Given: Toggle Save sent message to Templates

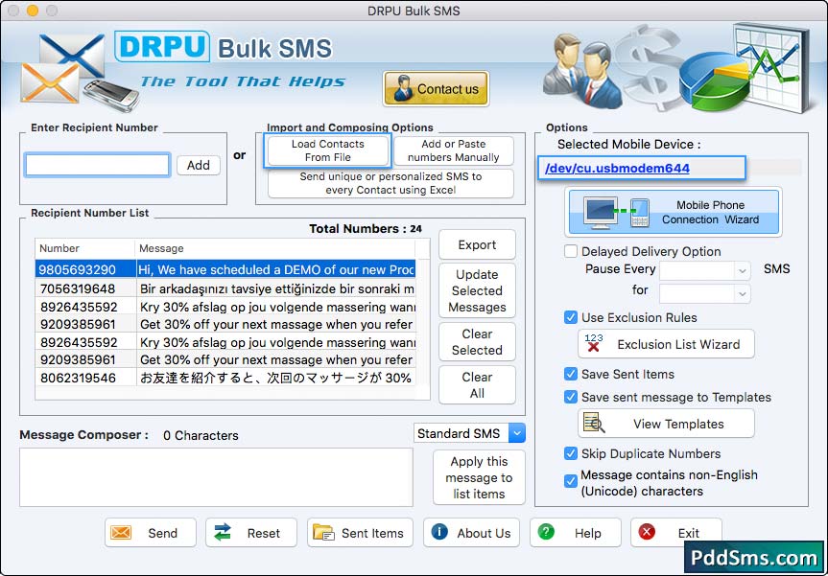Looking at the screenshot, I should [x=570, y=397].
